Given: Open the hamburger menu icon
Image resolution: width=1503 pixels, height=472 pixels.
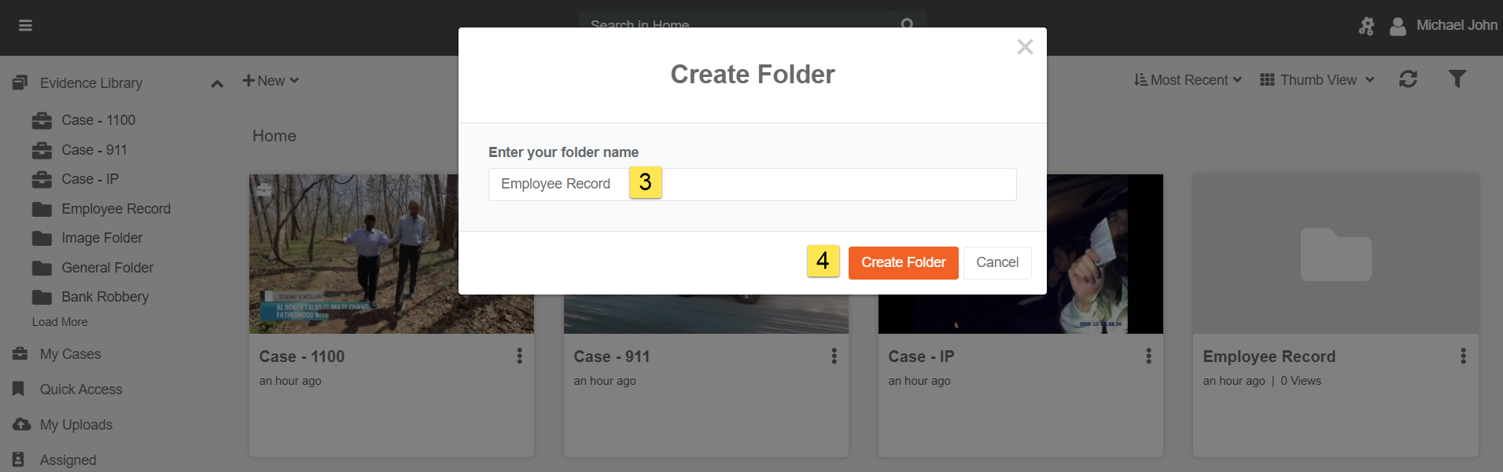Looking at the screenshot, I should [25, 26].
